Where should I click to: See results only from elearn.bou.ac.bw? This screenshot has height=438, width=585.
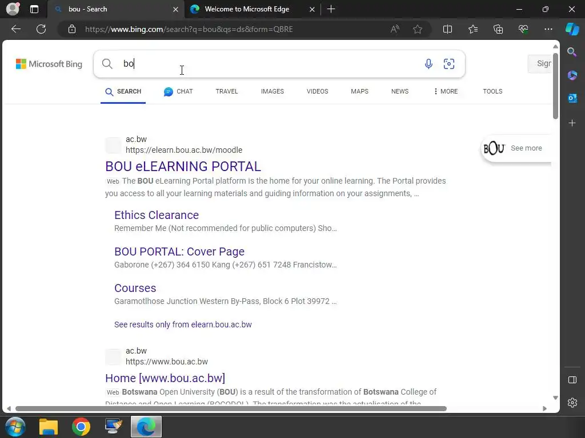pos(183,325)
